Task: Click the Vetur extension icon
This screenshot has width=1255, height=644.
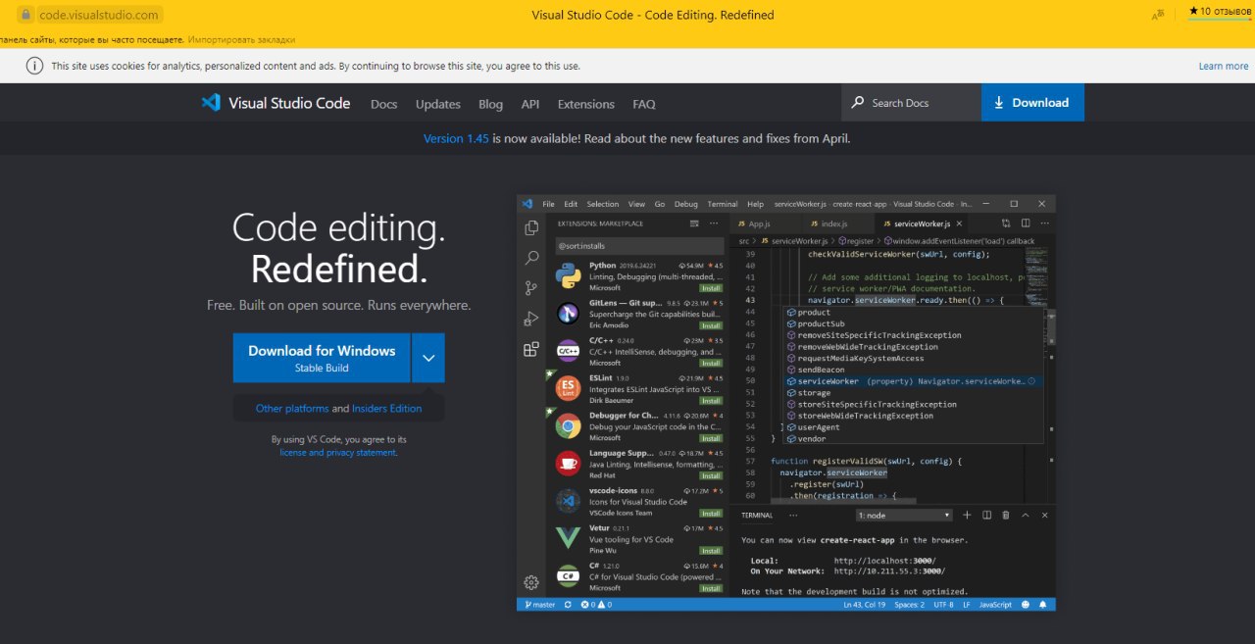Action: point(568,538)
